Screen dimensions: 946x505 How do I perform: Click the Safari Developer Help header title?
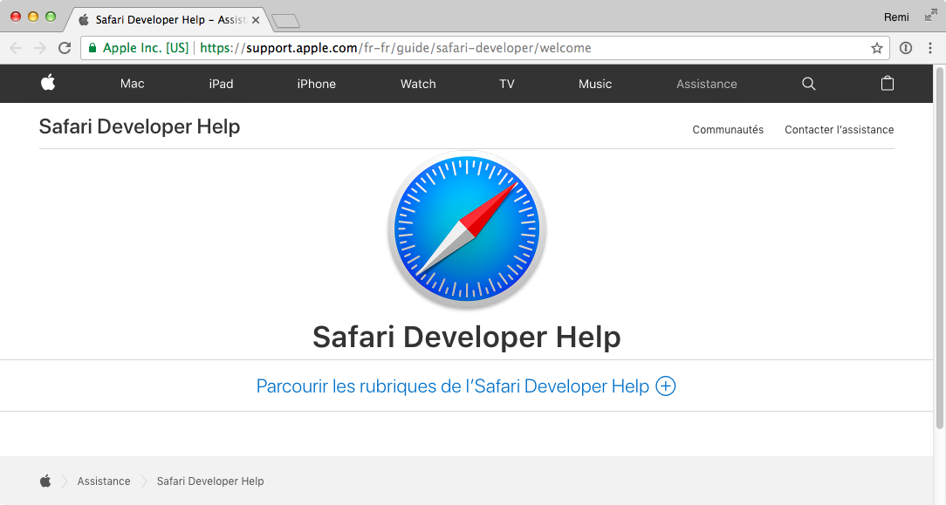click(140, 126)
